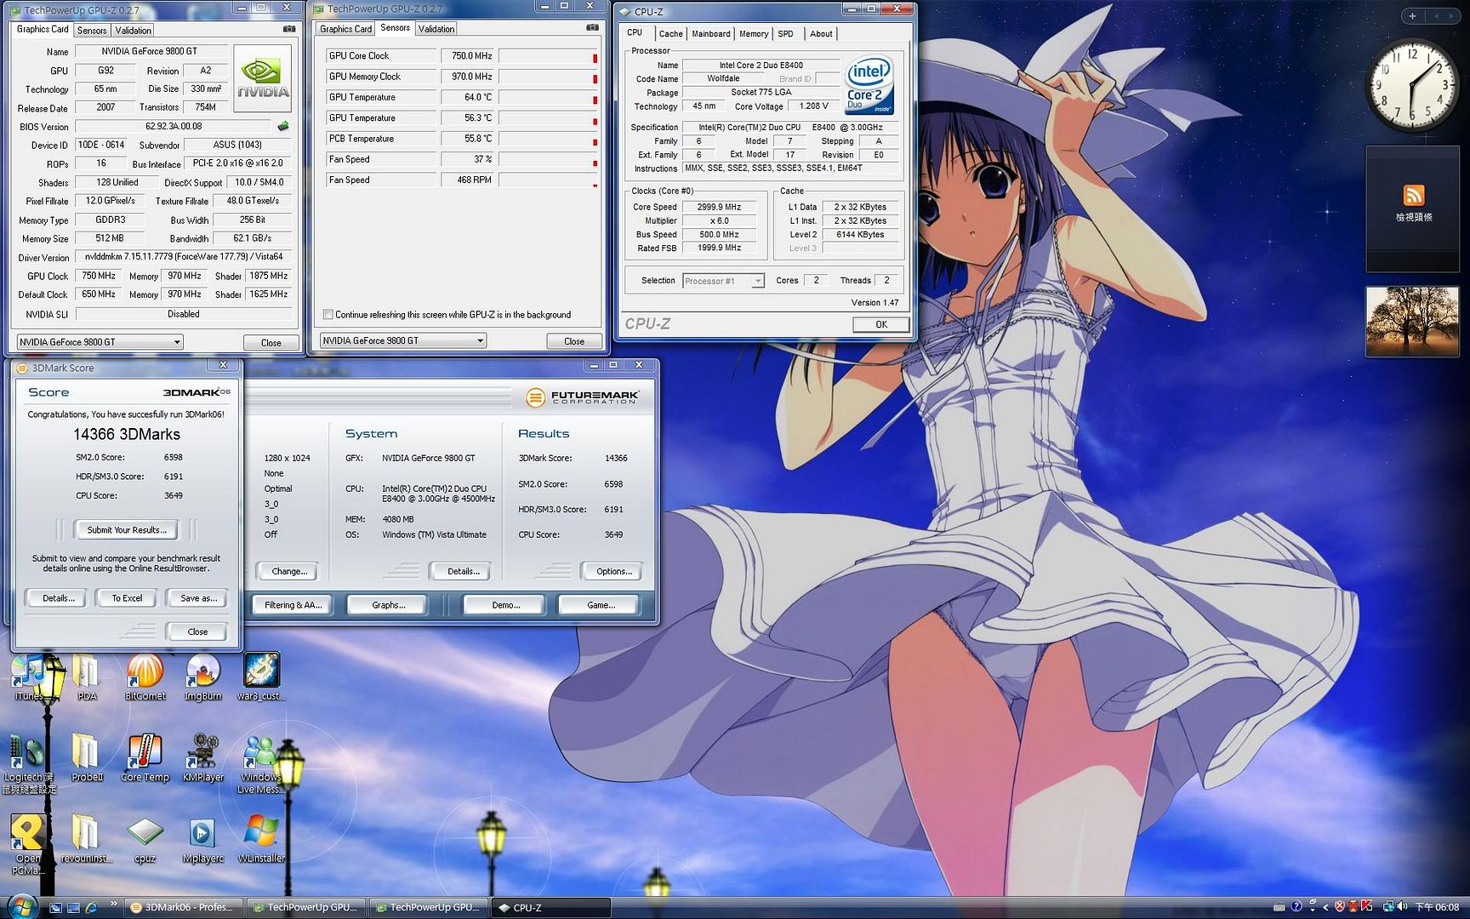Click Options button under Results
The image size is (1470, 919).
pos(613,571)
